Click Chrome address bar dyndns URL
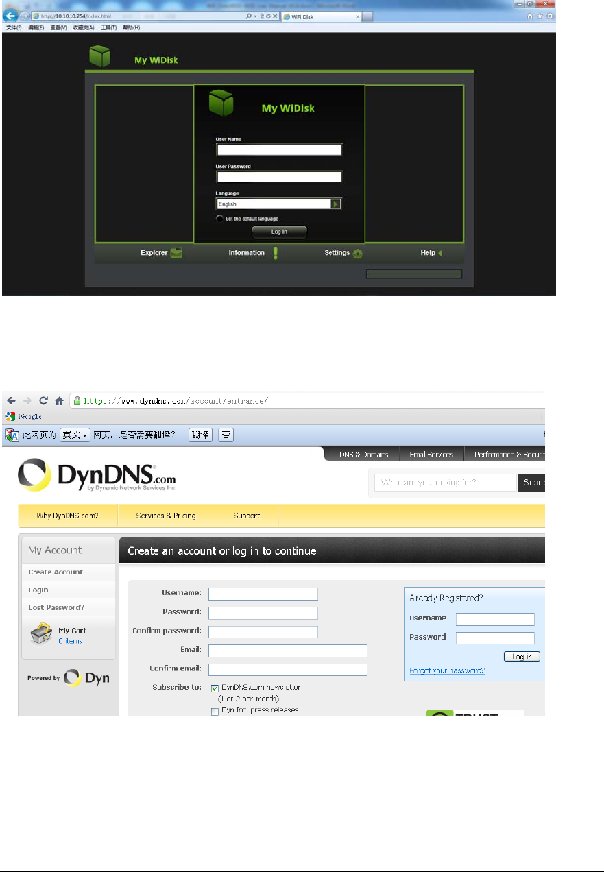The image size is (604, 872). pyautogui.click(x=309, y=401)
